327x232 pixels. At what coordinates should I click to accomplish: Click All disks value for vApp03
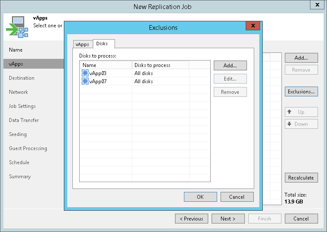[x=143, y=73]
